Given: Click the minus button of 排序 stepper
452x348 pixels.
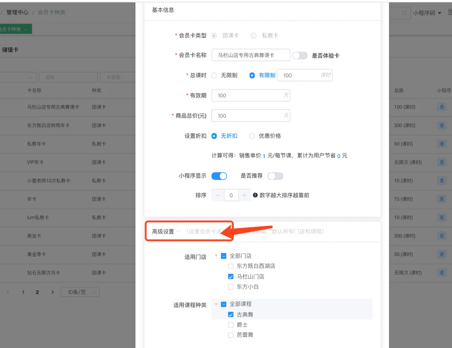Looking at the screenshot, I should [218, 195].
